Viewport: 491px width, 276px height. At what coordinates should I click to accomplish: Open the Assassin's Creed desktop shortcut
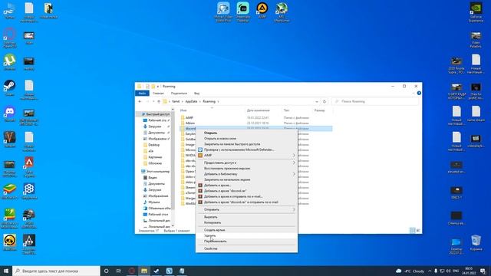coord(29,244)
